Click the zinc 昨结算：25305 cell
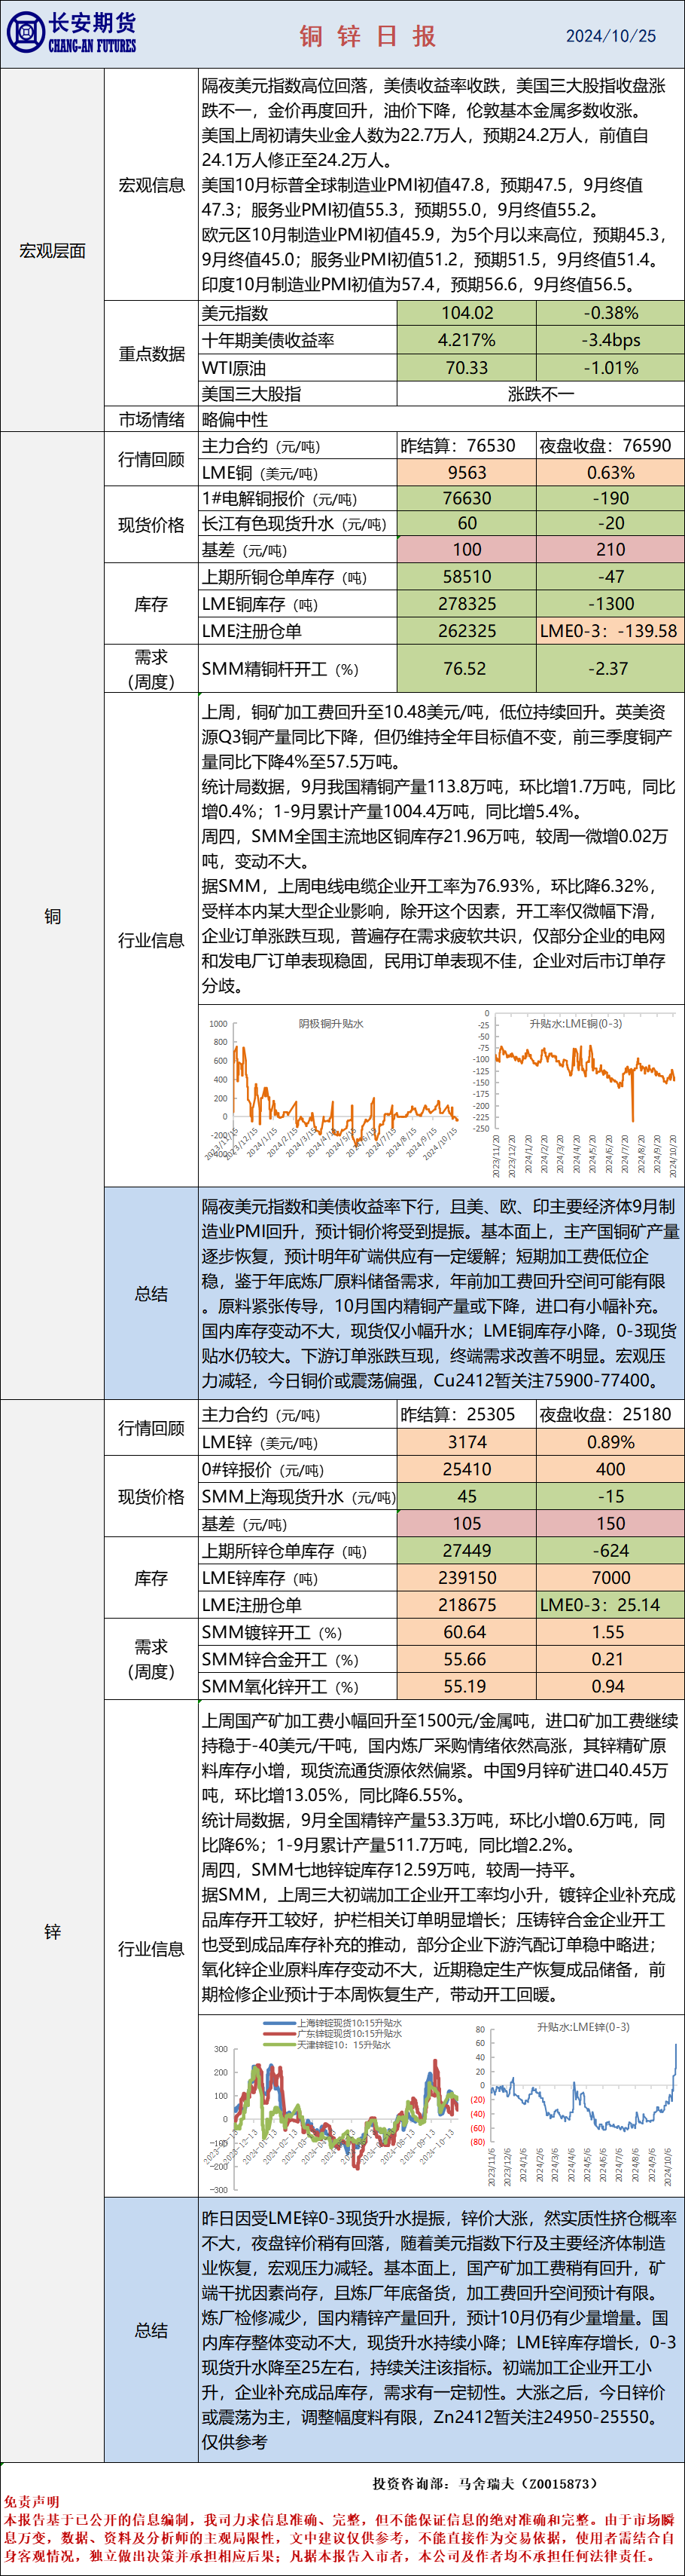 (466, 1414)
